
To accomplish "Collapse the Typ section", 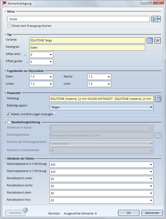I will (x=5, y=35).
